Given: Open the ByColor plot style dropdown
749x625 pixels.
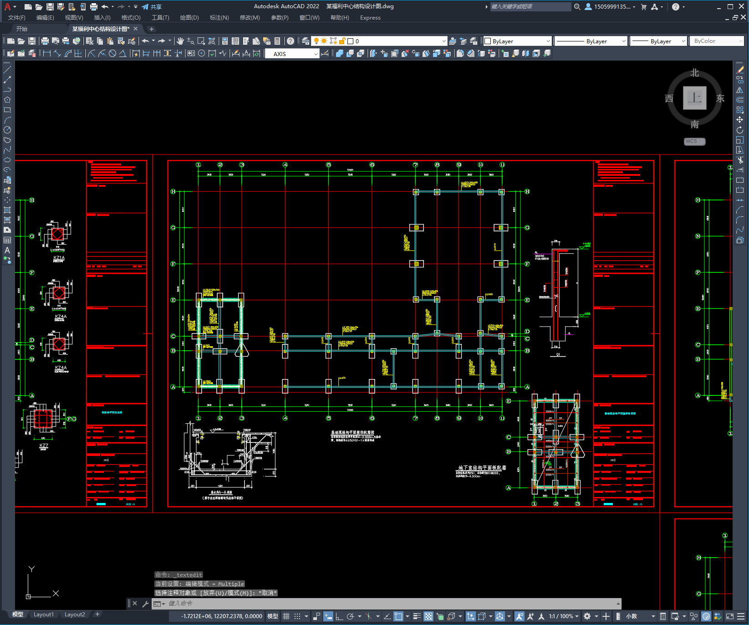Looking at the screenshot, I should [x=717, y=41].
